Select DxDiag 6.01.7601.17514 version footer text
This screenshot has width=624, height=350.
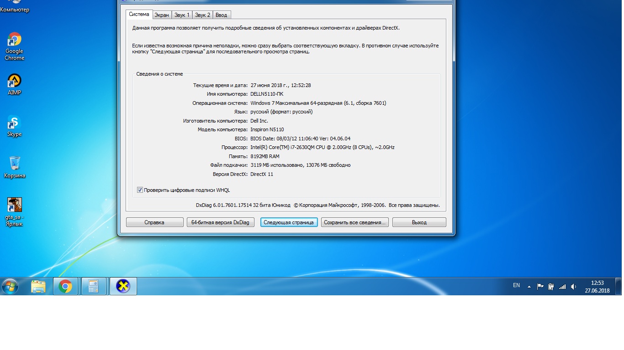pos(243,206)
